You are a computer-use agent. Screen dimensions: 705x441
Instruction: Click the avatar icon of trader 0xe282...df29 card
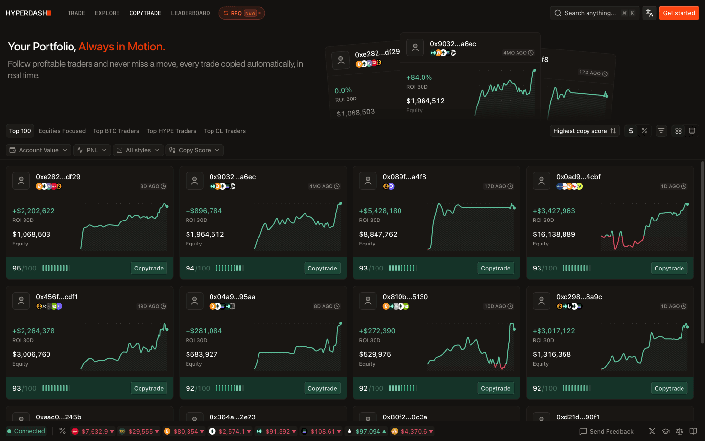pos(21,181)
